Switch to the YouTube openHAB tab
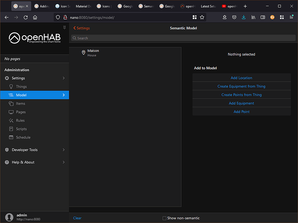The width and height of the screenshot is (298, 223). (x=230, y=6)
